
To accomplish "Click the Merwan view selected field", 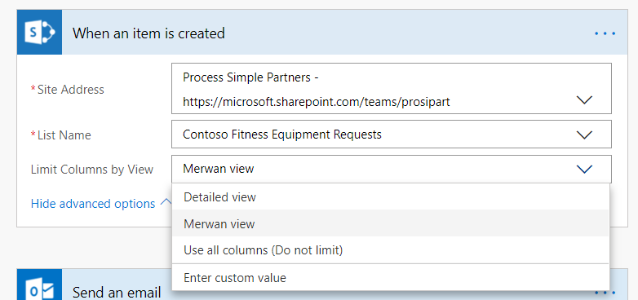I will tap(392, 169).
